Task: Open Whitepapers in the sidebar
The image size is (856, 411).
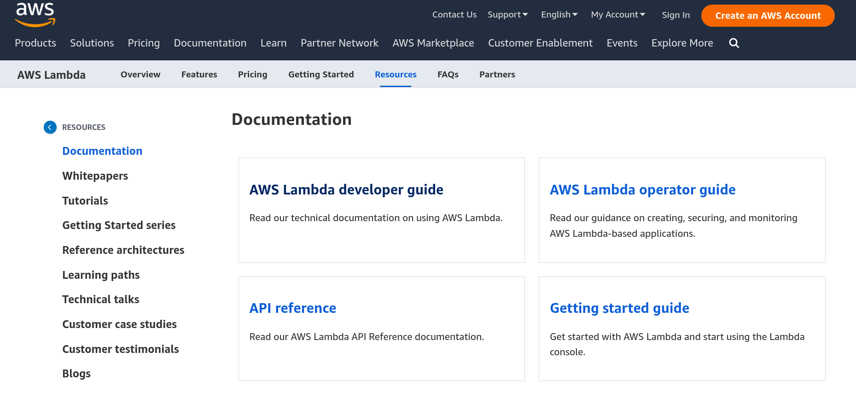Action: [x=95, y=176]
